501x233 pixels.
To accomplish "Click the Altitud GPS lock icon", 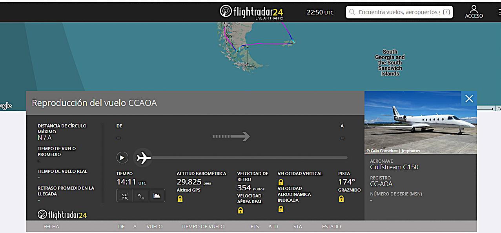I will click(x=180, y=199).
